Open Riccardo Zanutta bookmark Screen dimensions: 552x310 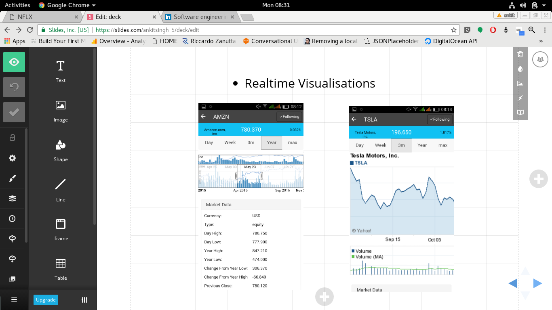click(x=209, y=41)
